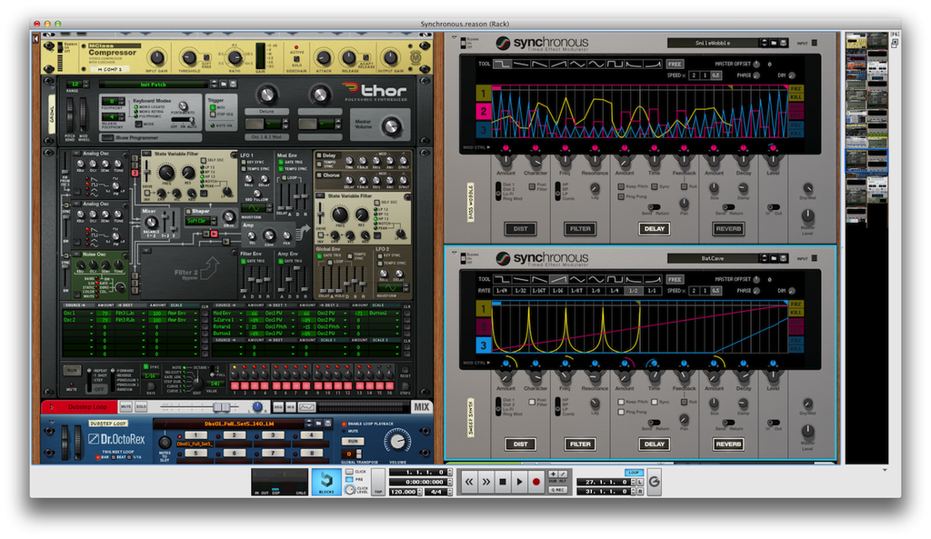The height and width of the screenshot is (539, 931).
Task: Open the loop folder icon on Dr.OctoRex
Action: pyautogui.click(x=318, y=424)
